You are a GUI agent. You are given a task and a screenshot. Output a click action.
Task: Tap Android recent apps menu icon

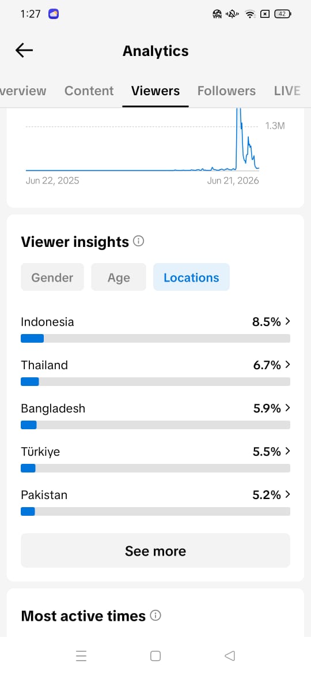point(81,655)
